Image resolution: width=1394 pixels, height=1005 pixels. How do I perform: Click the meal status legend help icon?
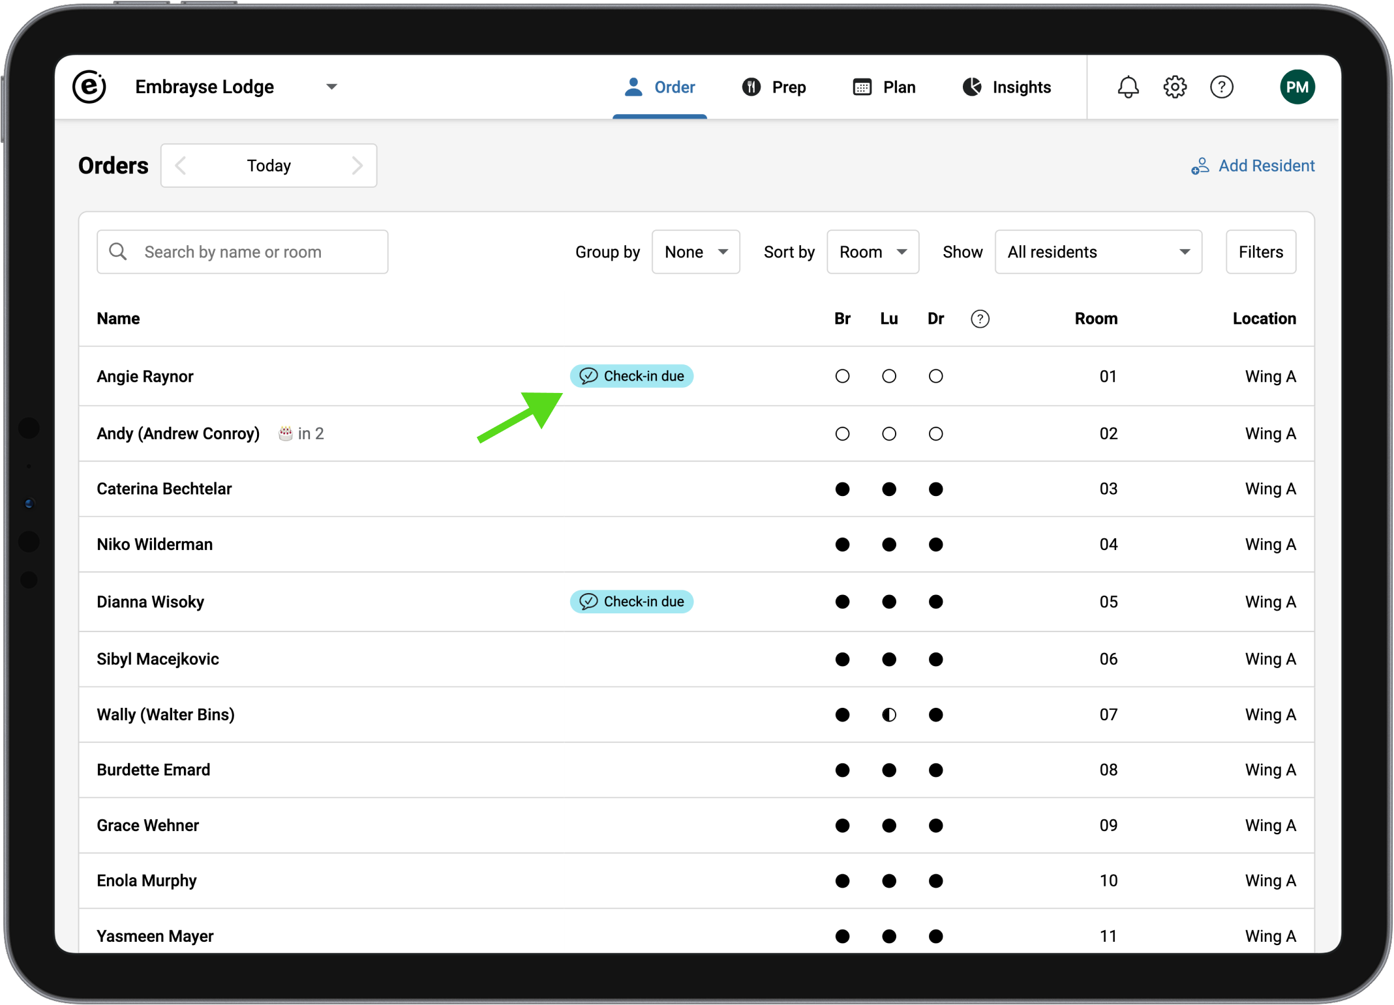[x=980, y=319]
